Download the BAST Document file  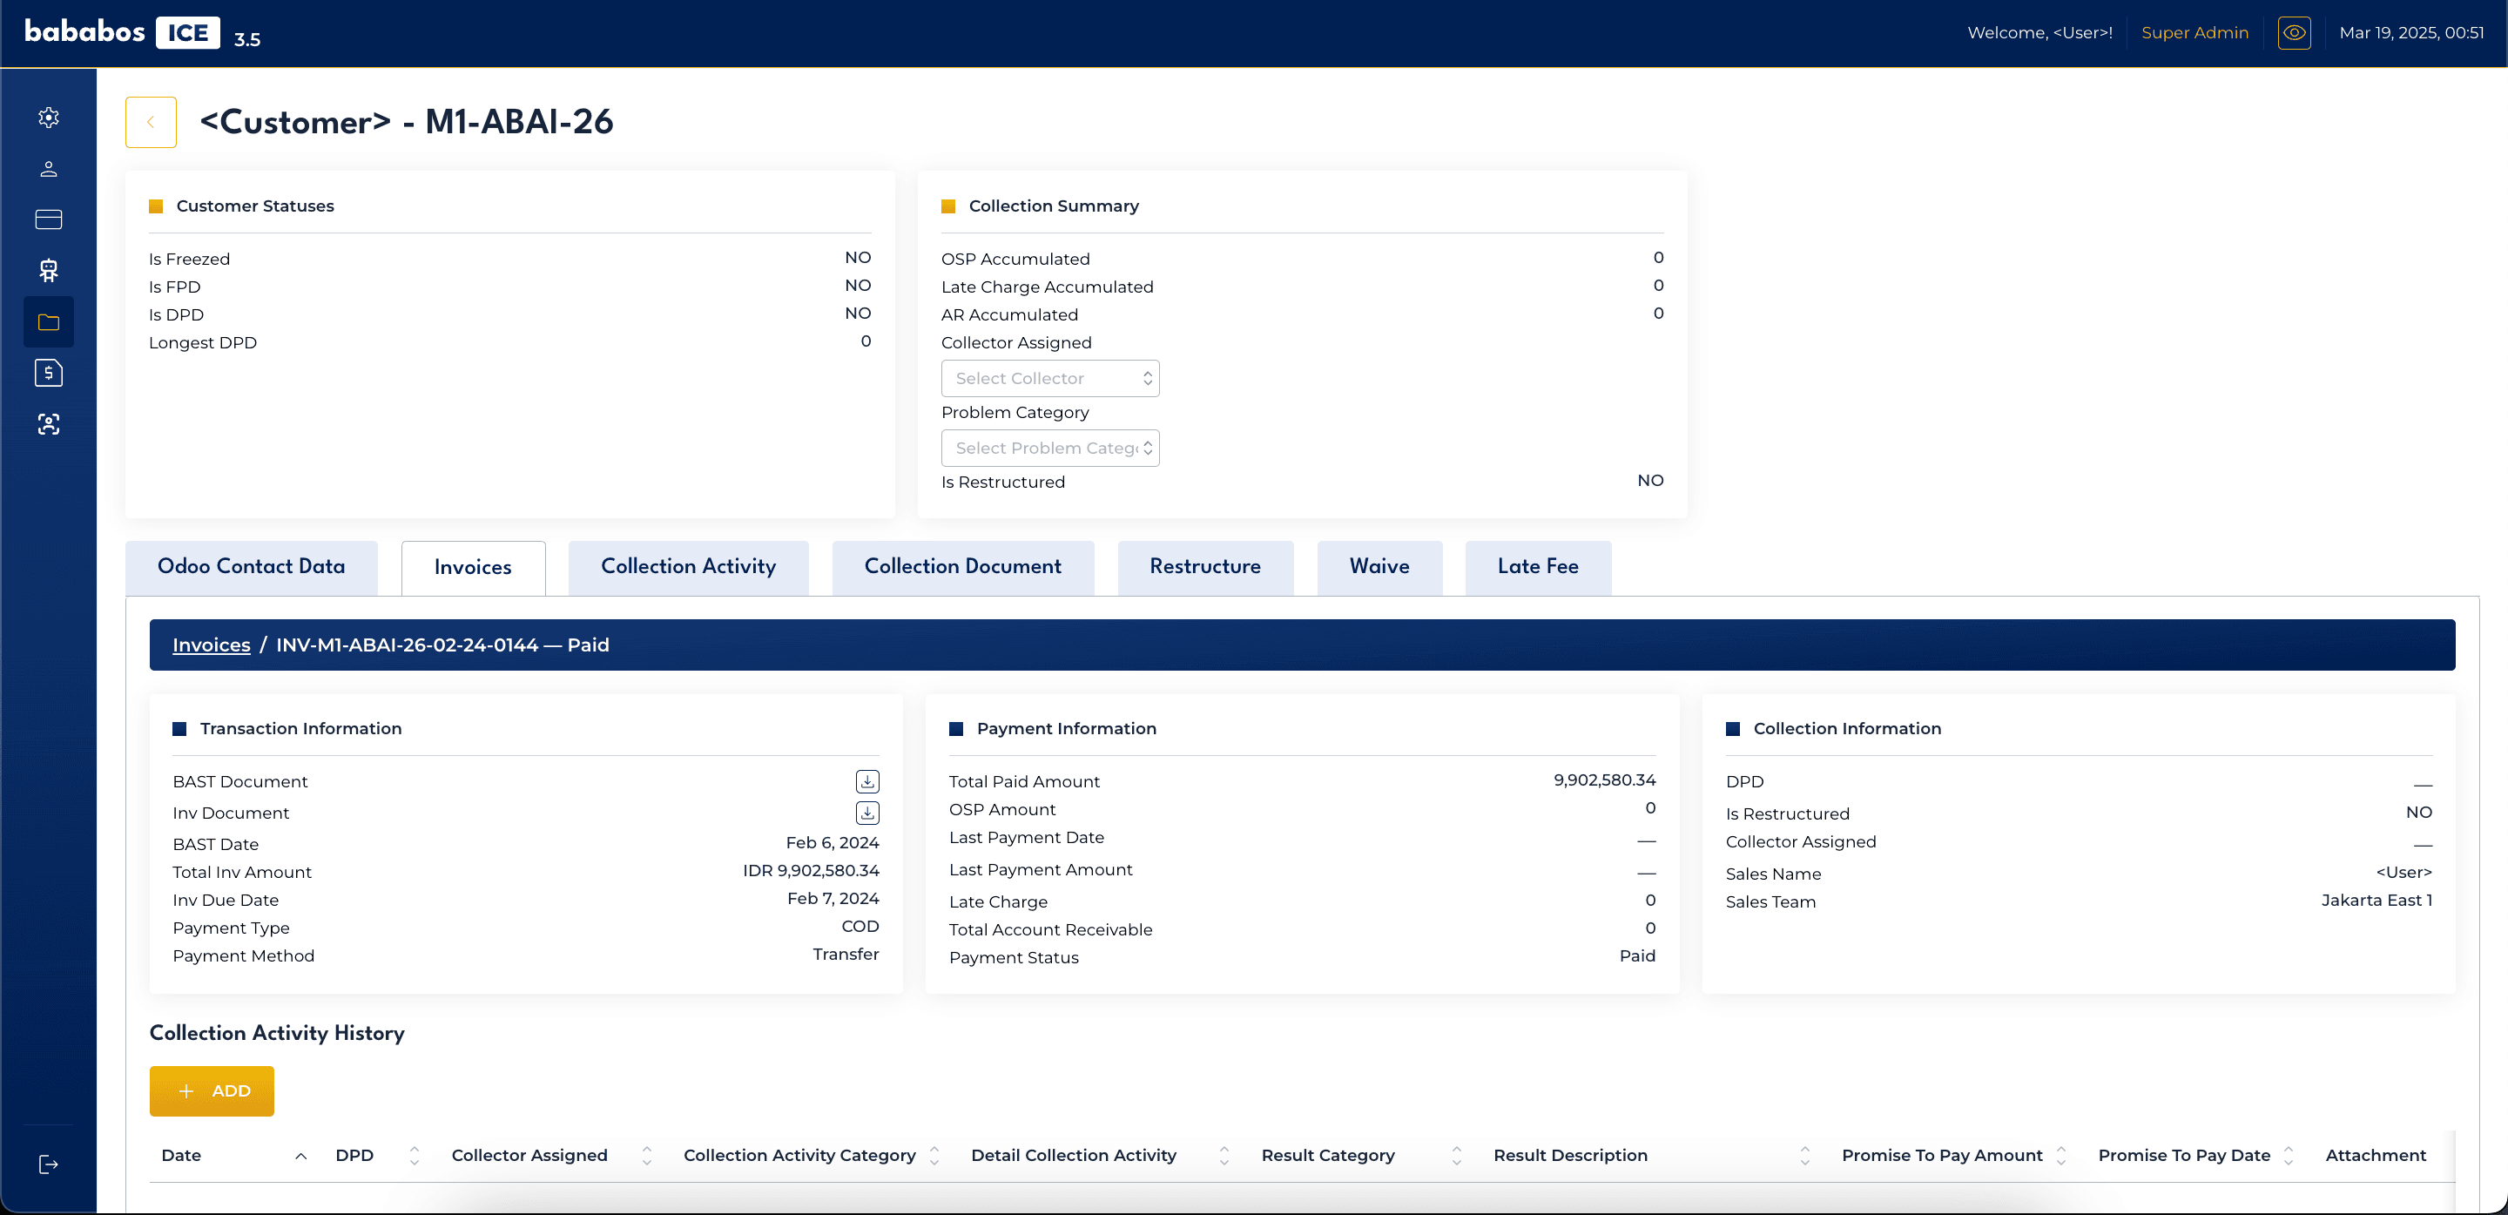[x=867, y=782]
